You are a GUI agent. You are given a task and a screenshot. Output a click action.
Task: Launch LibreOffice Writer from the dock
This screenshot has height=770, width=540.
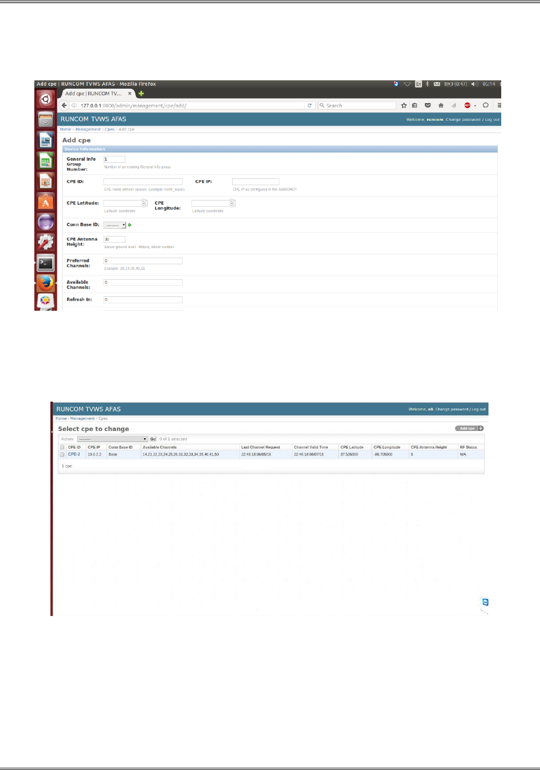coord(45,140)
